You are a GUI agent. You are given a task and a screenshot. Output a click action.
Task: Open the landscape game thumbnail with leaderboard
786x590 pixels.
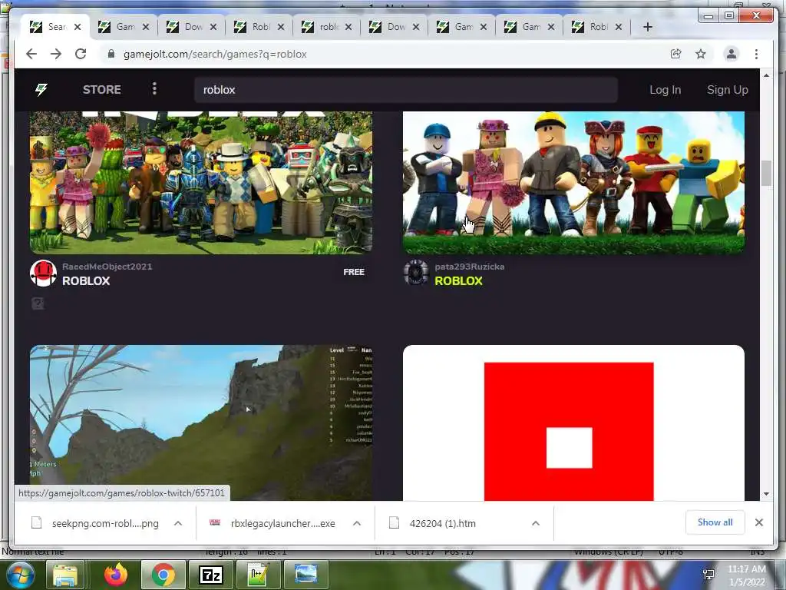pos(201,423)
